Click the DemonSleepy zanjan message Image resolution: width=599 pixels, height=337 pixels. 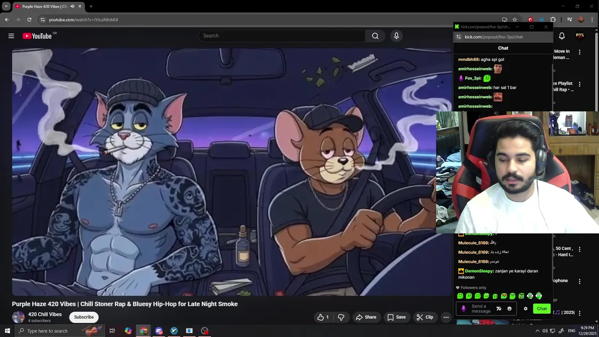498,274
